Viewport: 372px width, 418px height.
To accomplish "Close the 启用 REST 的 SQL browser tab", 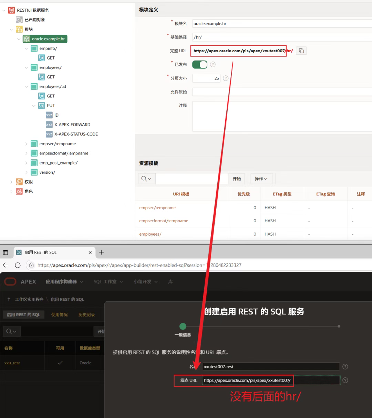I will tap(90, 253).
